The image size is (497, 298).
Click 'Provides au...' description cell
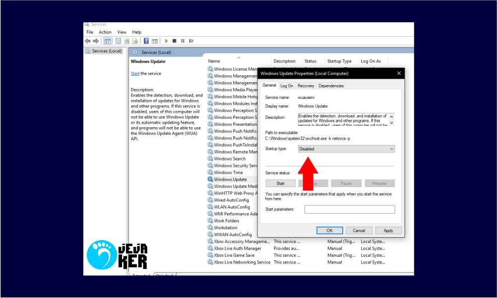coord(286,248)
